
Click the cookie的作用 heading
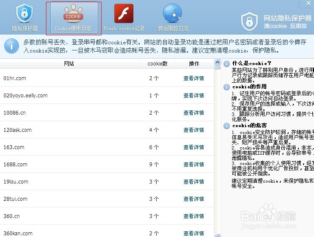249,87
